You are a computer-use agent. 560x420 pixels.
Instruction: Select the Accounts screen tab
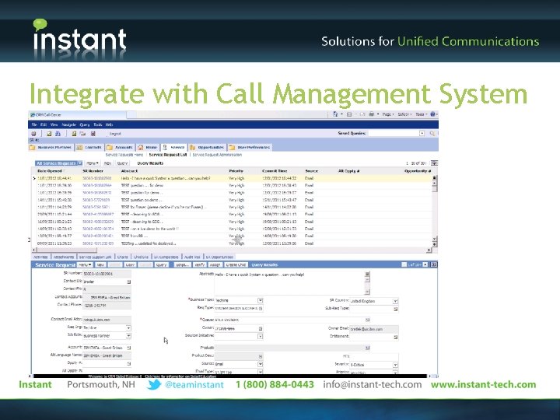click(x=120, y=147)
